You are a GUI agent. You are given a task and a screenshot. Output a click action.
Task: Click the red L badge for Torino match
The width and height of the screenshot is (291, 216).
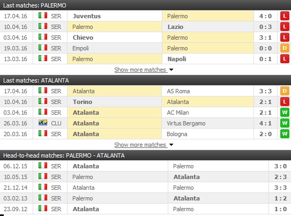285,102
